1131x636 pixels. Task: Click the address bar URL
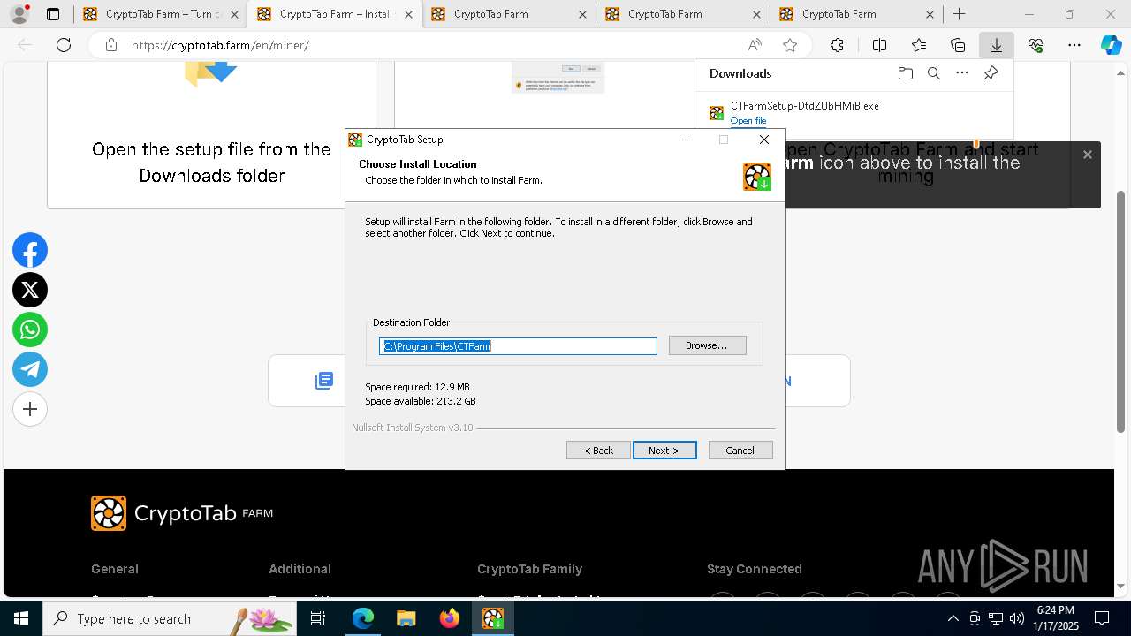(x=220, y=45)
